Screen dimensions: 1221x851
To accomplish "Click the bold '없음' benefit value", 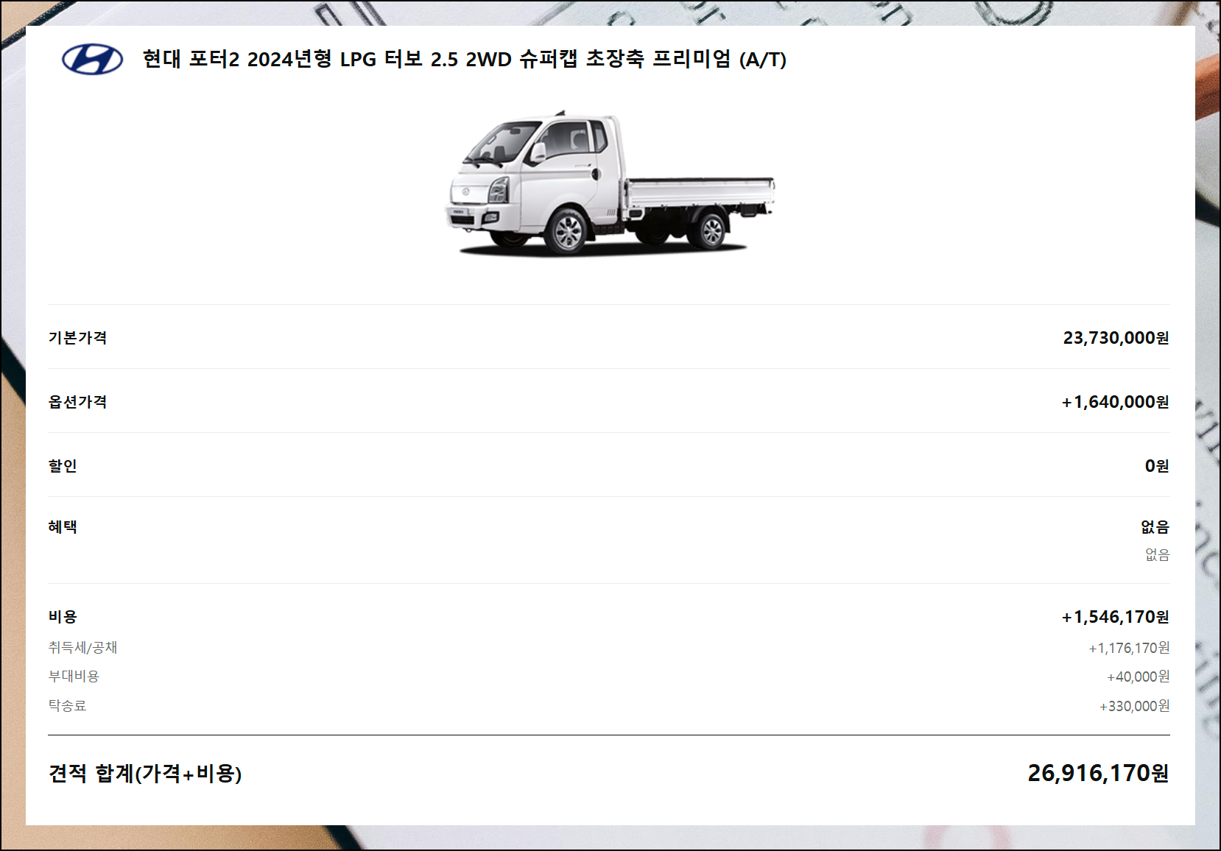I will pos(1155,526).
